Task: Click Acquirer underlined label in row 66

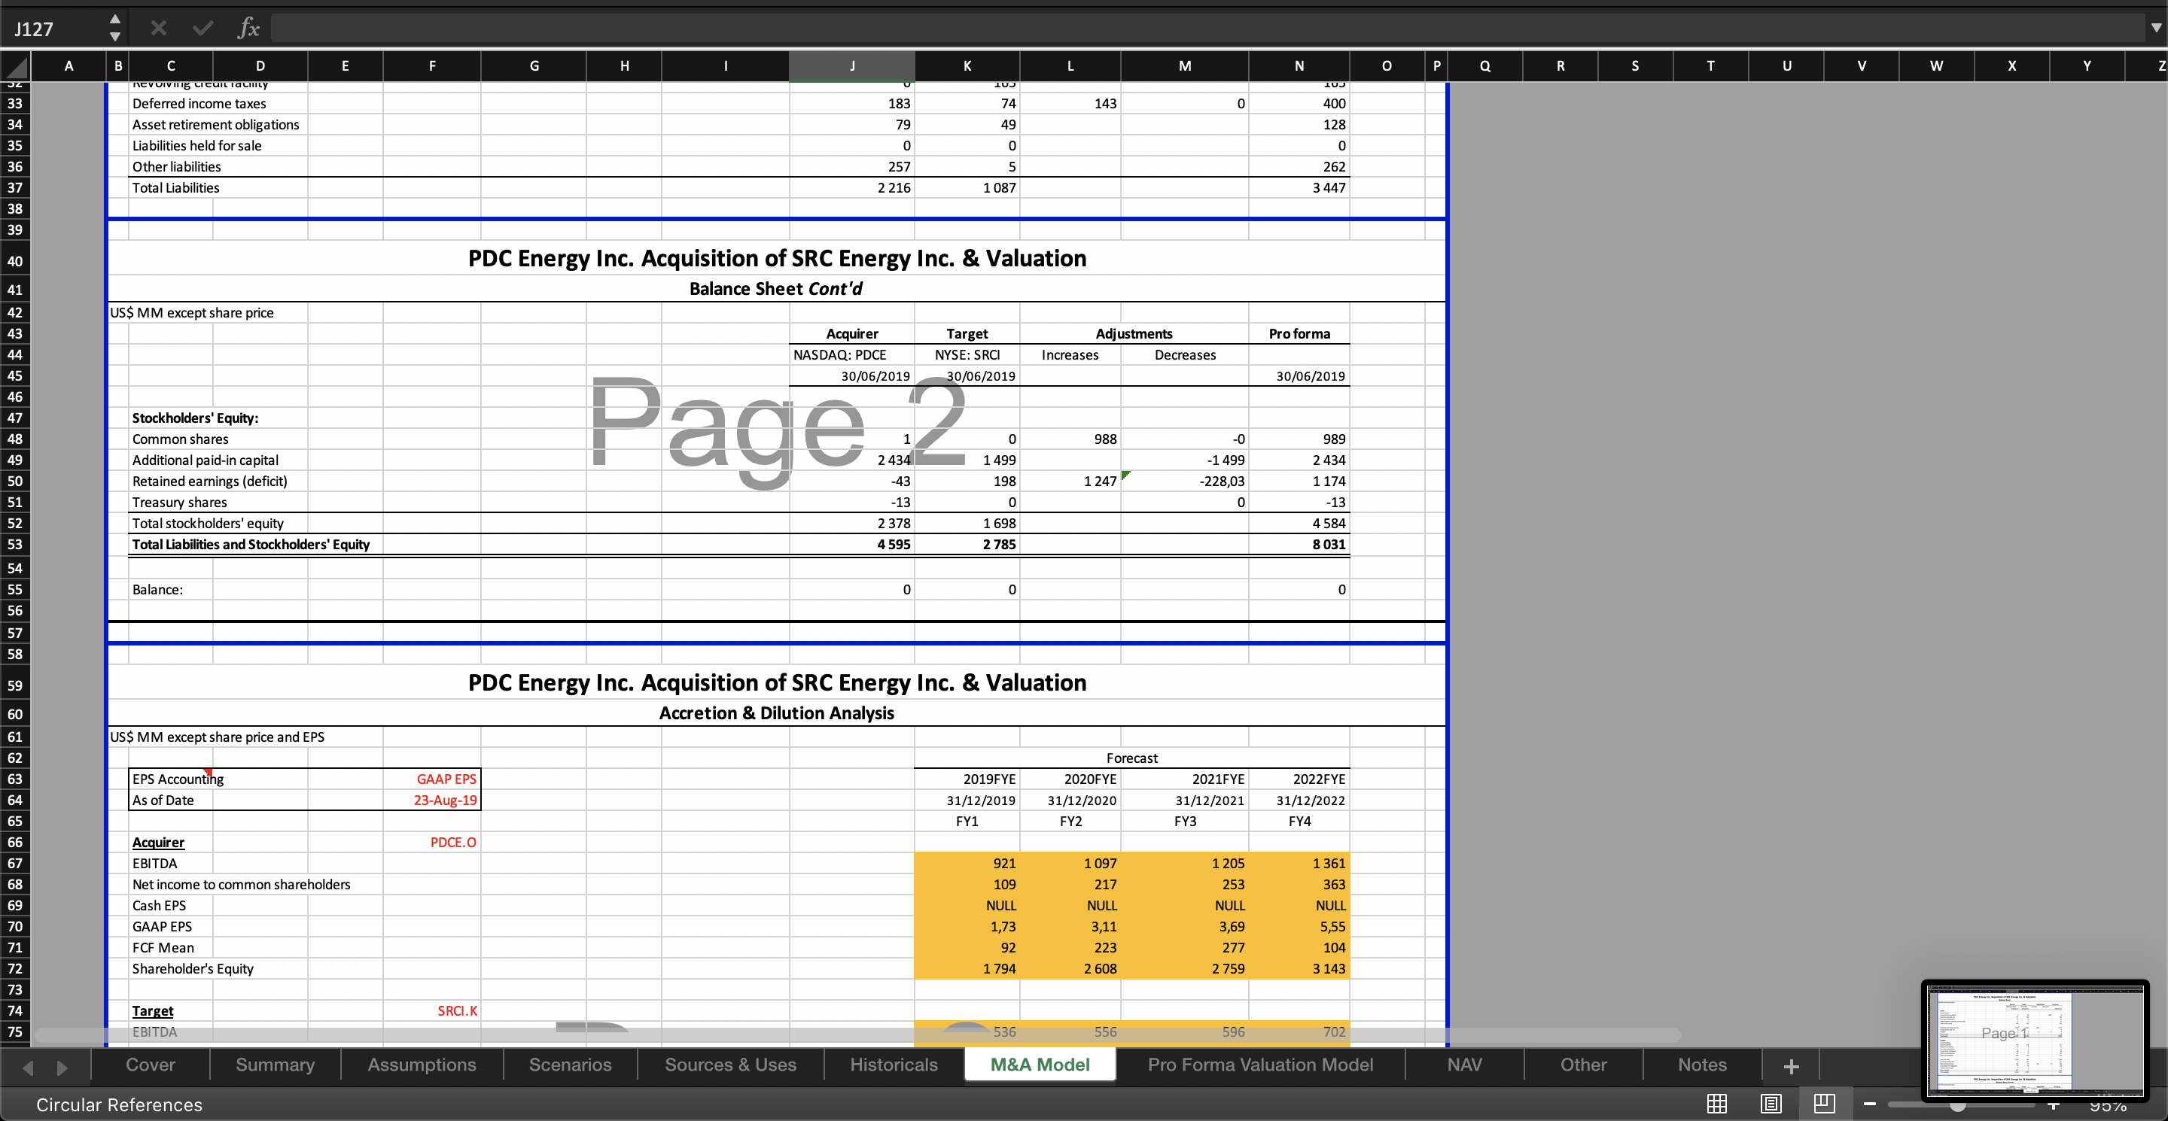Action: coord(157,842)
